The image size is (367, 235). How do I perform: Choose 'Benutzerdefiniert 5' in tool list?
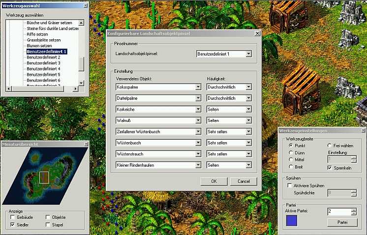click(43, 75)
